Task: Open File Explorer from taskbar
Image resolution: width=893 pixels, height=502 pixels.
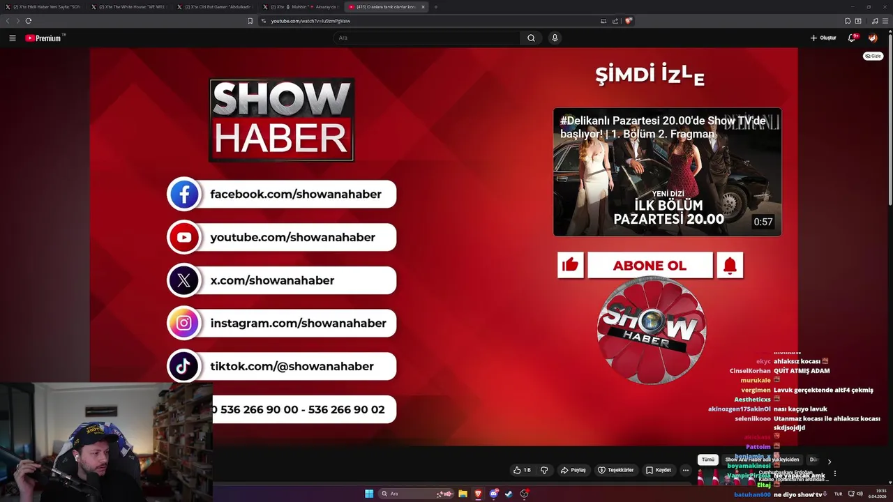Action: point(463,494)
